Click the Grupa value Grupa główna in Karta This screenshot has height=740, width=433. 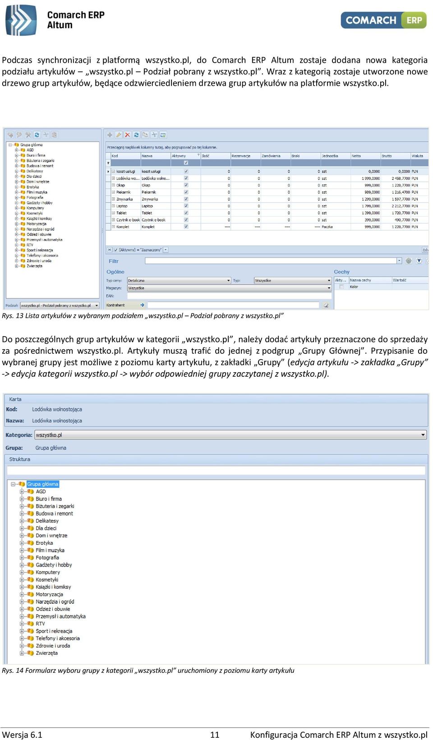[x=51, y=448]
